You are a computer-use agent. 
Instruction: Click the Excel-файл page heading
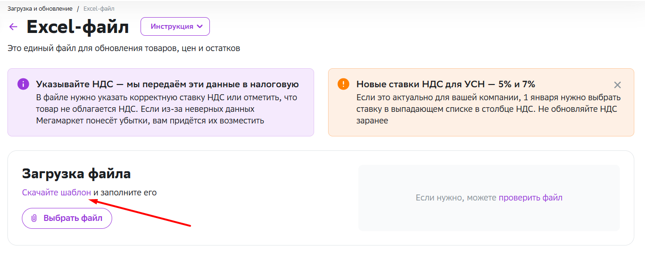pos(78,27)
